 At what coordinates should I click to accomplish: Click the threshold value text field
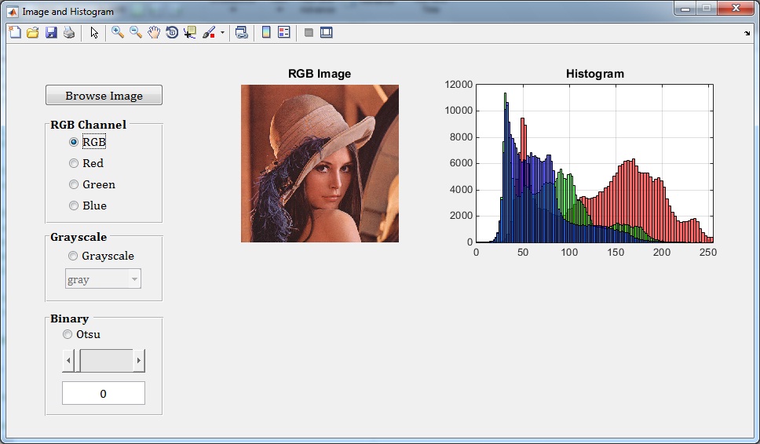pyautogui.click(x=104, y=394)
